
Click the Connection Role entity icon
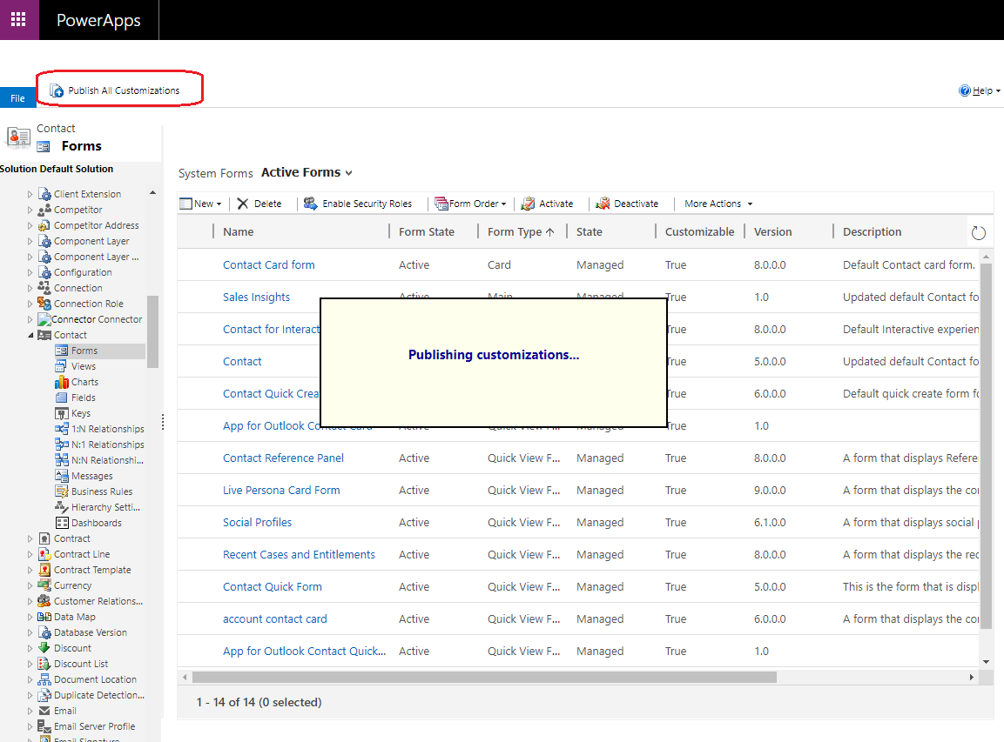tap(44, 304)
